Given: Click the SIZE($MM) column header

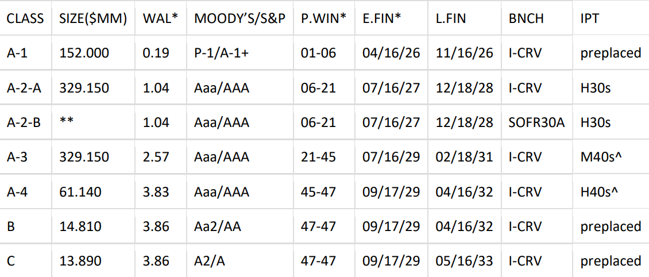Looking at the screenshot, I should point(94,18).
